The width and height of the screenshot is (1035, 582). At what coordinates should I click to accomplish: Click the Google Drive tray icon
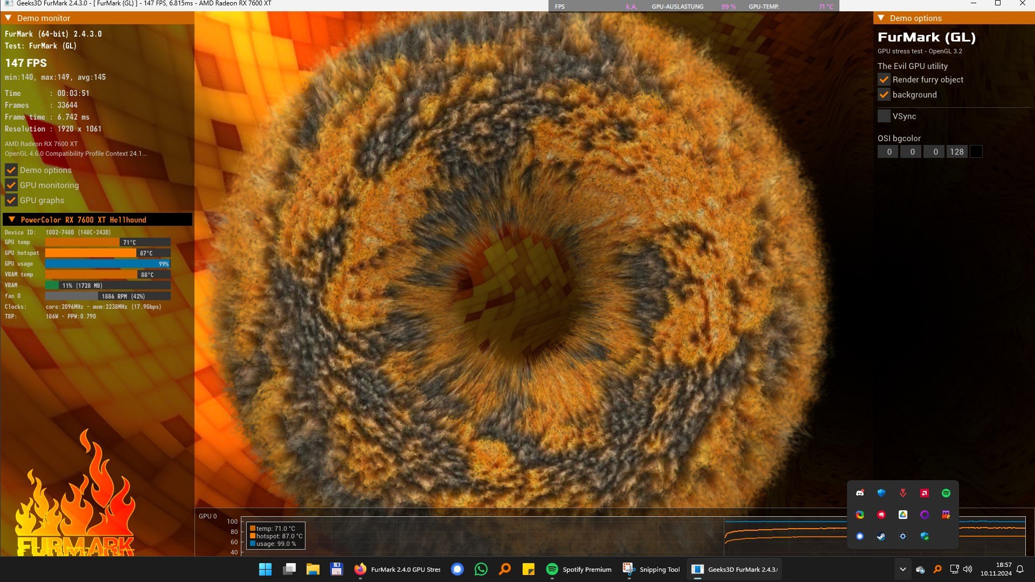point(903,515)
